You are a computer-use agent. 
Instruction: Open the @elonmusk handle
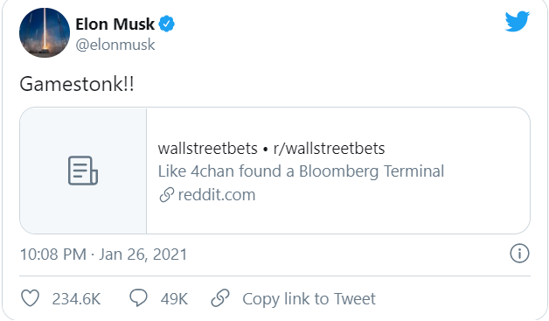[115, 45]
